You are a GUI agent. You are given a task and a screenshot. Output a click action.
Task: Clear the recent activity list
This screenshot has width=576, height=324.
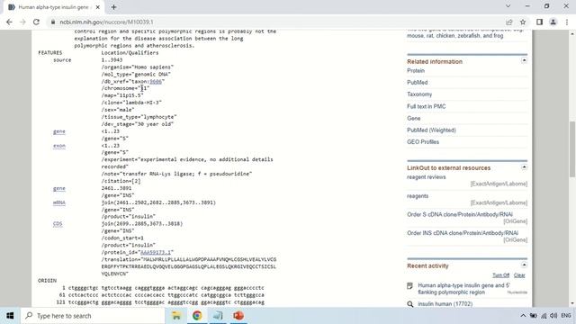(x=519, y=275)
